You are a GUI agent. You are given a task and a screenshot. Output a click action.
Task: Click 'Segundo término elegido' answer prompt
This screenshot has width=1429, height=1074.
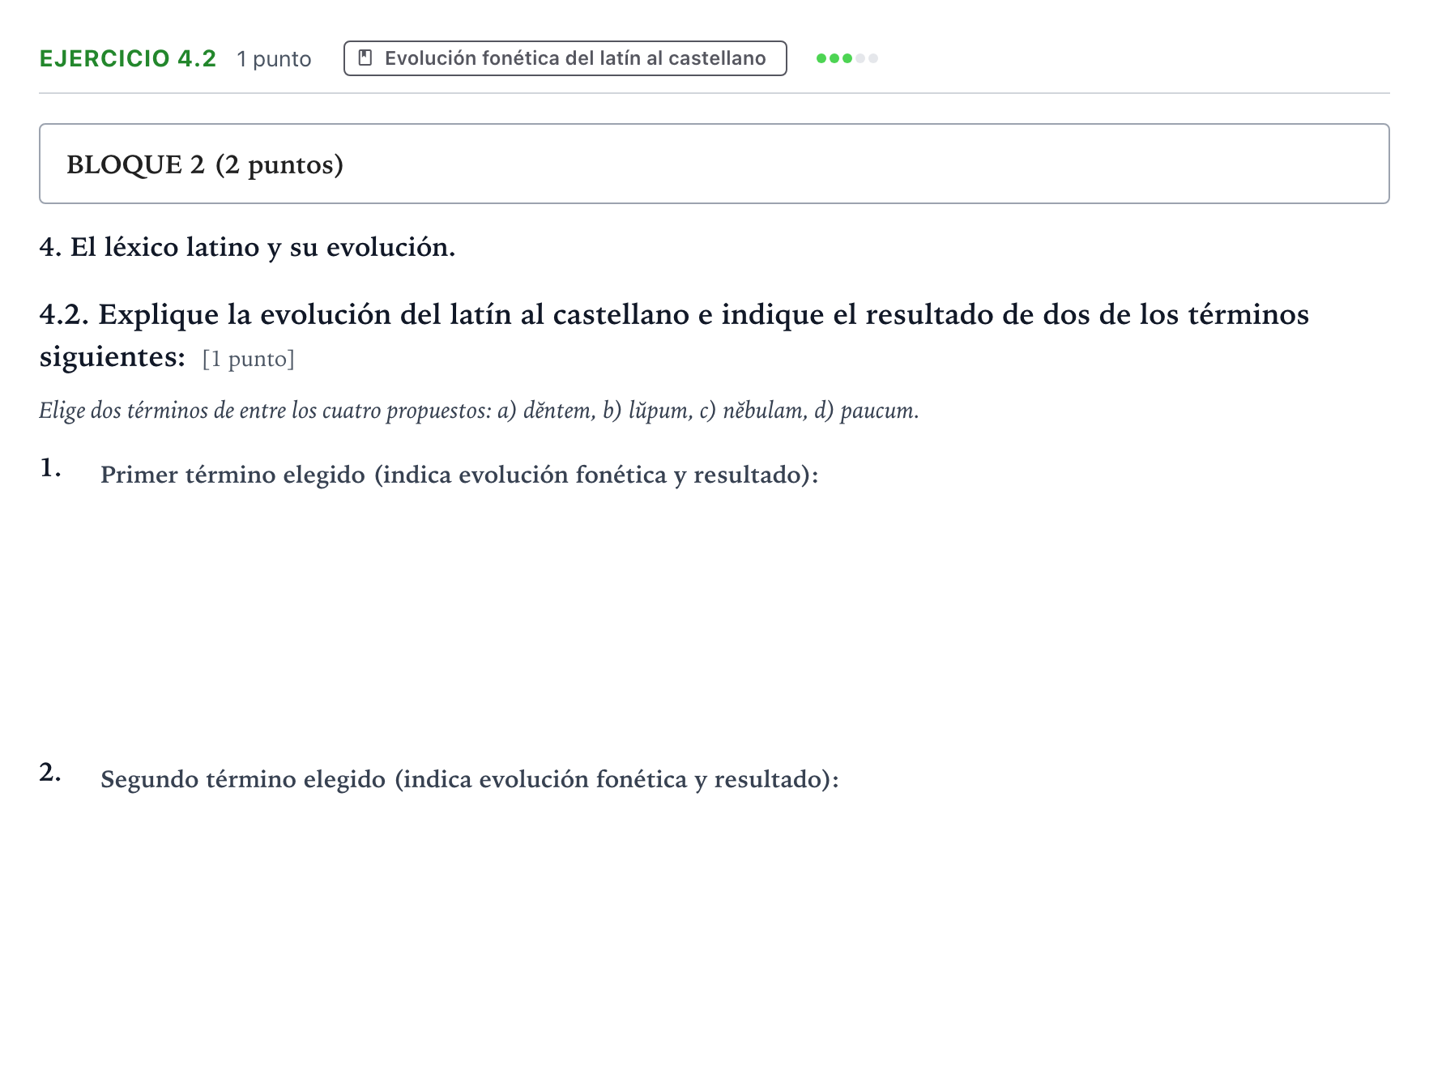click(470, 779)
